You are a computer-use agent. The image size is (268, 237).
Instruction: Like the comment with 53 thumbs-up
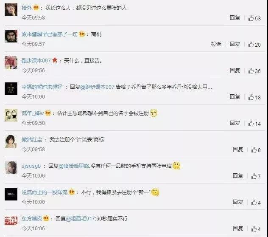pos(254,18)
